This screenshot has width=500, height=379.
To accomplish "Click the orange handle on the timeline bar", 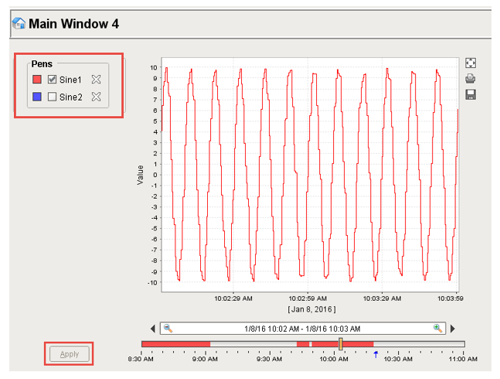I will tap(341, 344).
